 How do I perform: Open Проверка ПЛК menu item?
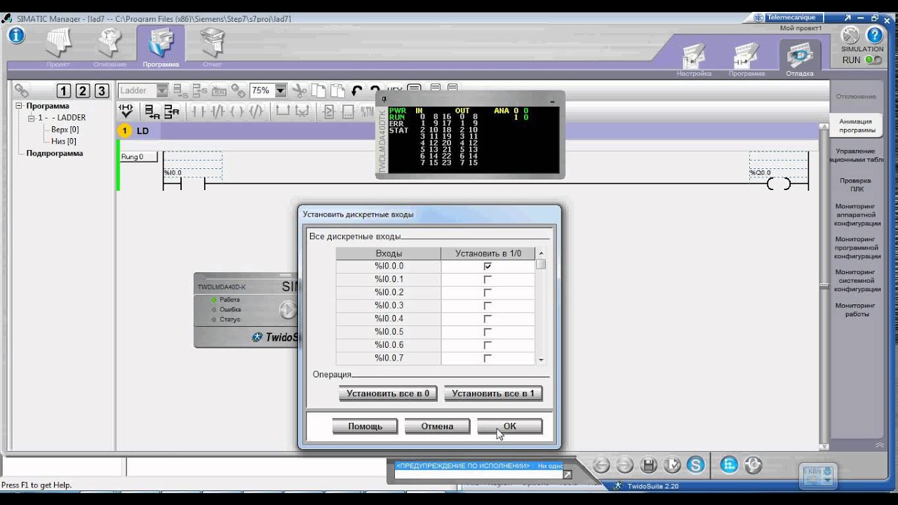point(857,184)
